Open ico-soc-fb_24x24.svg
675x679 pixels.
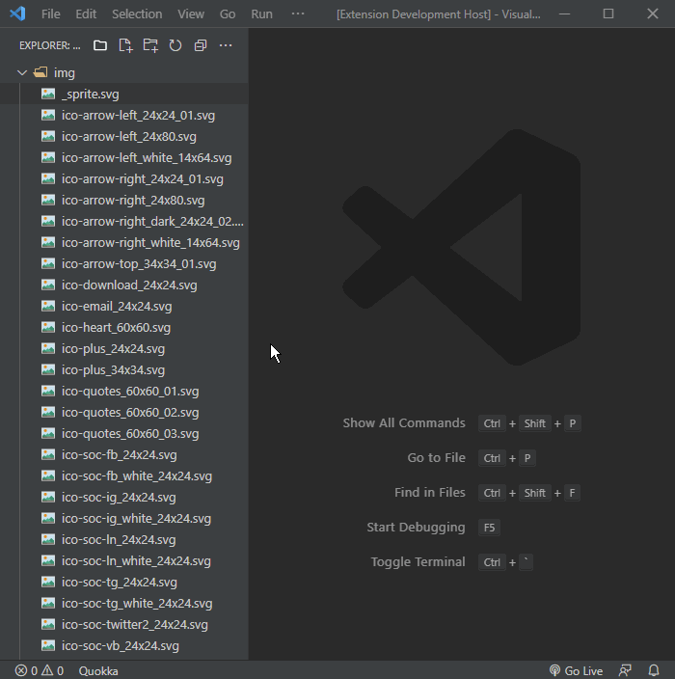tap(124, 454)
